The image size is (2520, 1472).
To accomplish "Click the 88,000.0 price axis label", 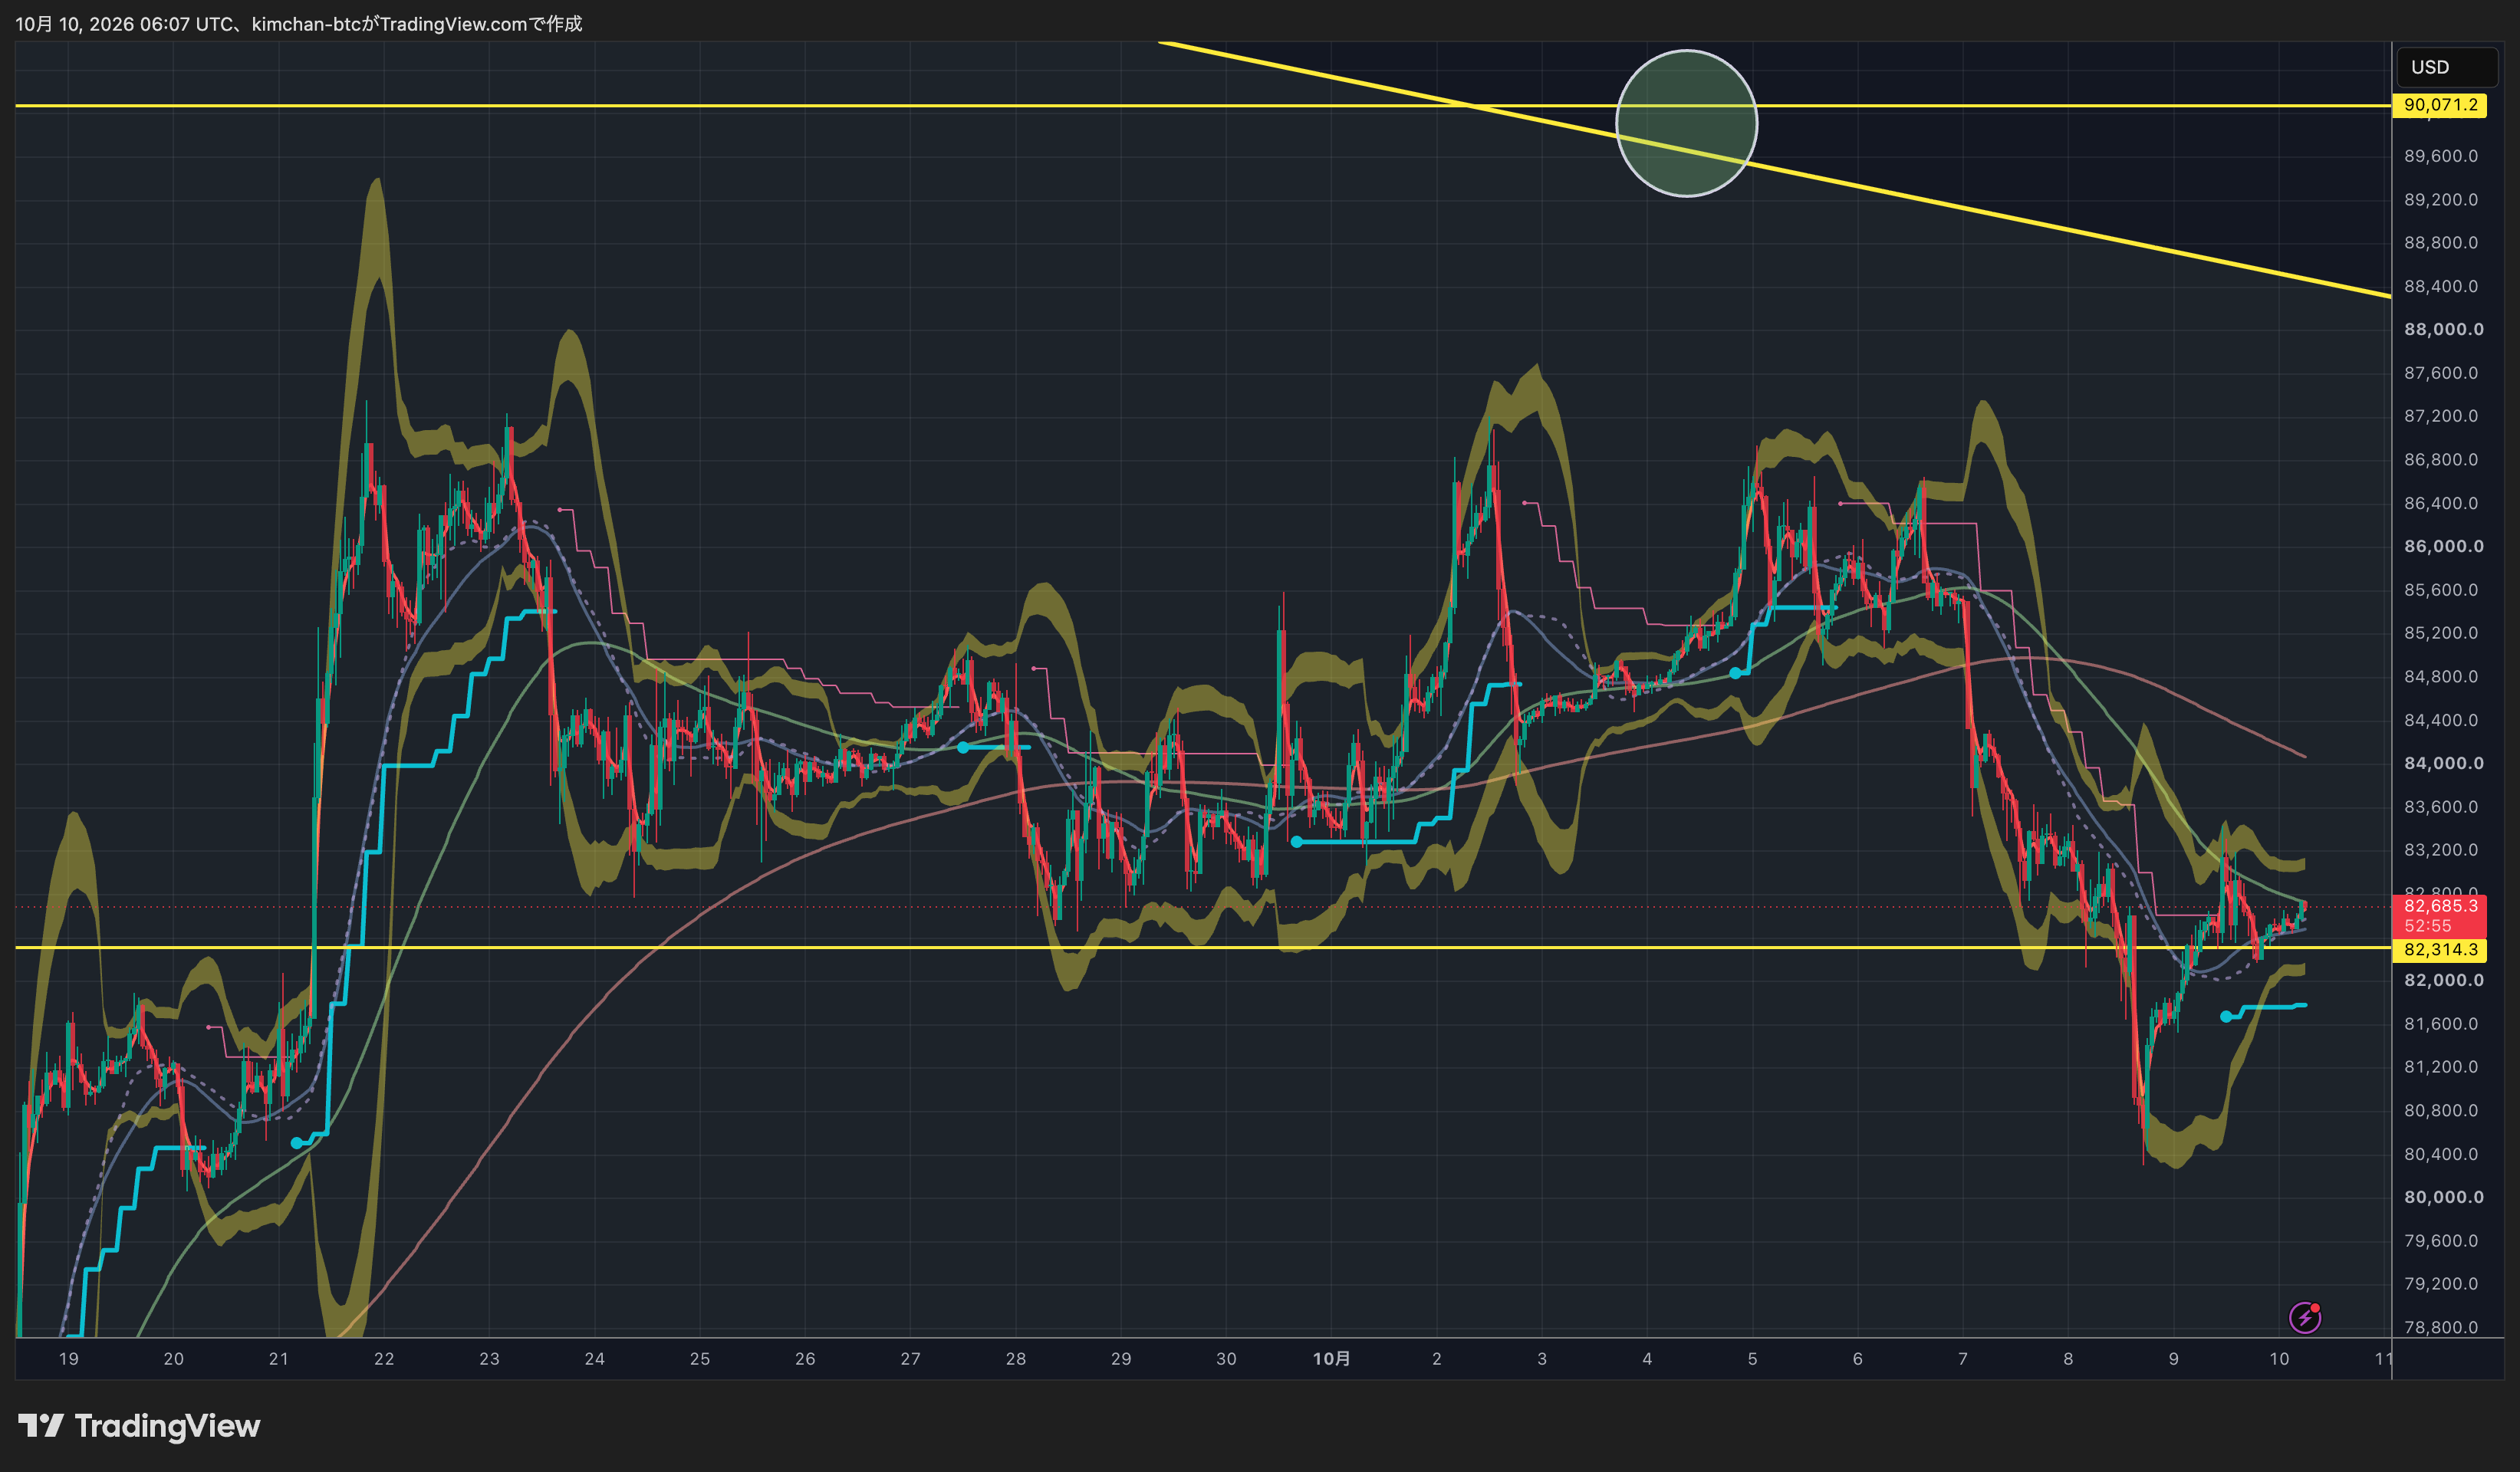I will click(2443, 330).
